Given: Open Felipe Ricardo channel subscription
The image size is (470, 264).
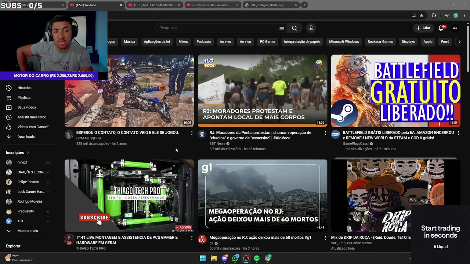Looking at the screenshot, I should pyautogui.click(x=28, y=182).
